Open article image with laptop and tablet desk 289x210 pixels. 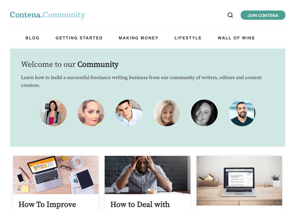point(56,175)
